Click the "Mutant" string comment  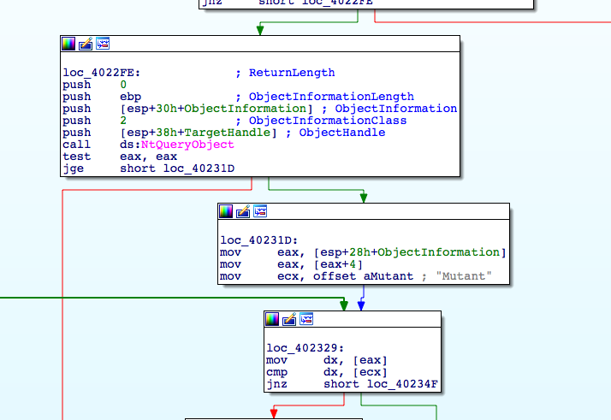point(462,276)
